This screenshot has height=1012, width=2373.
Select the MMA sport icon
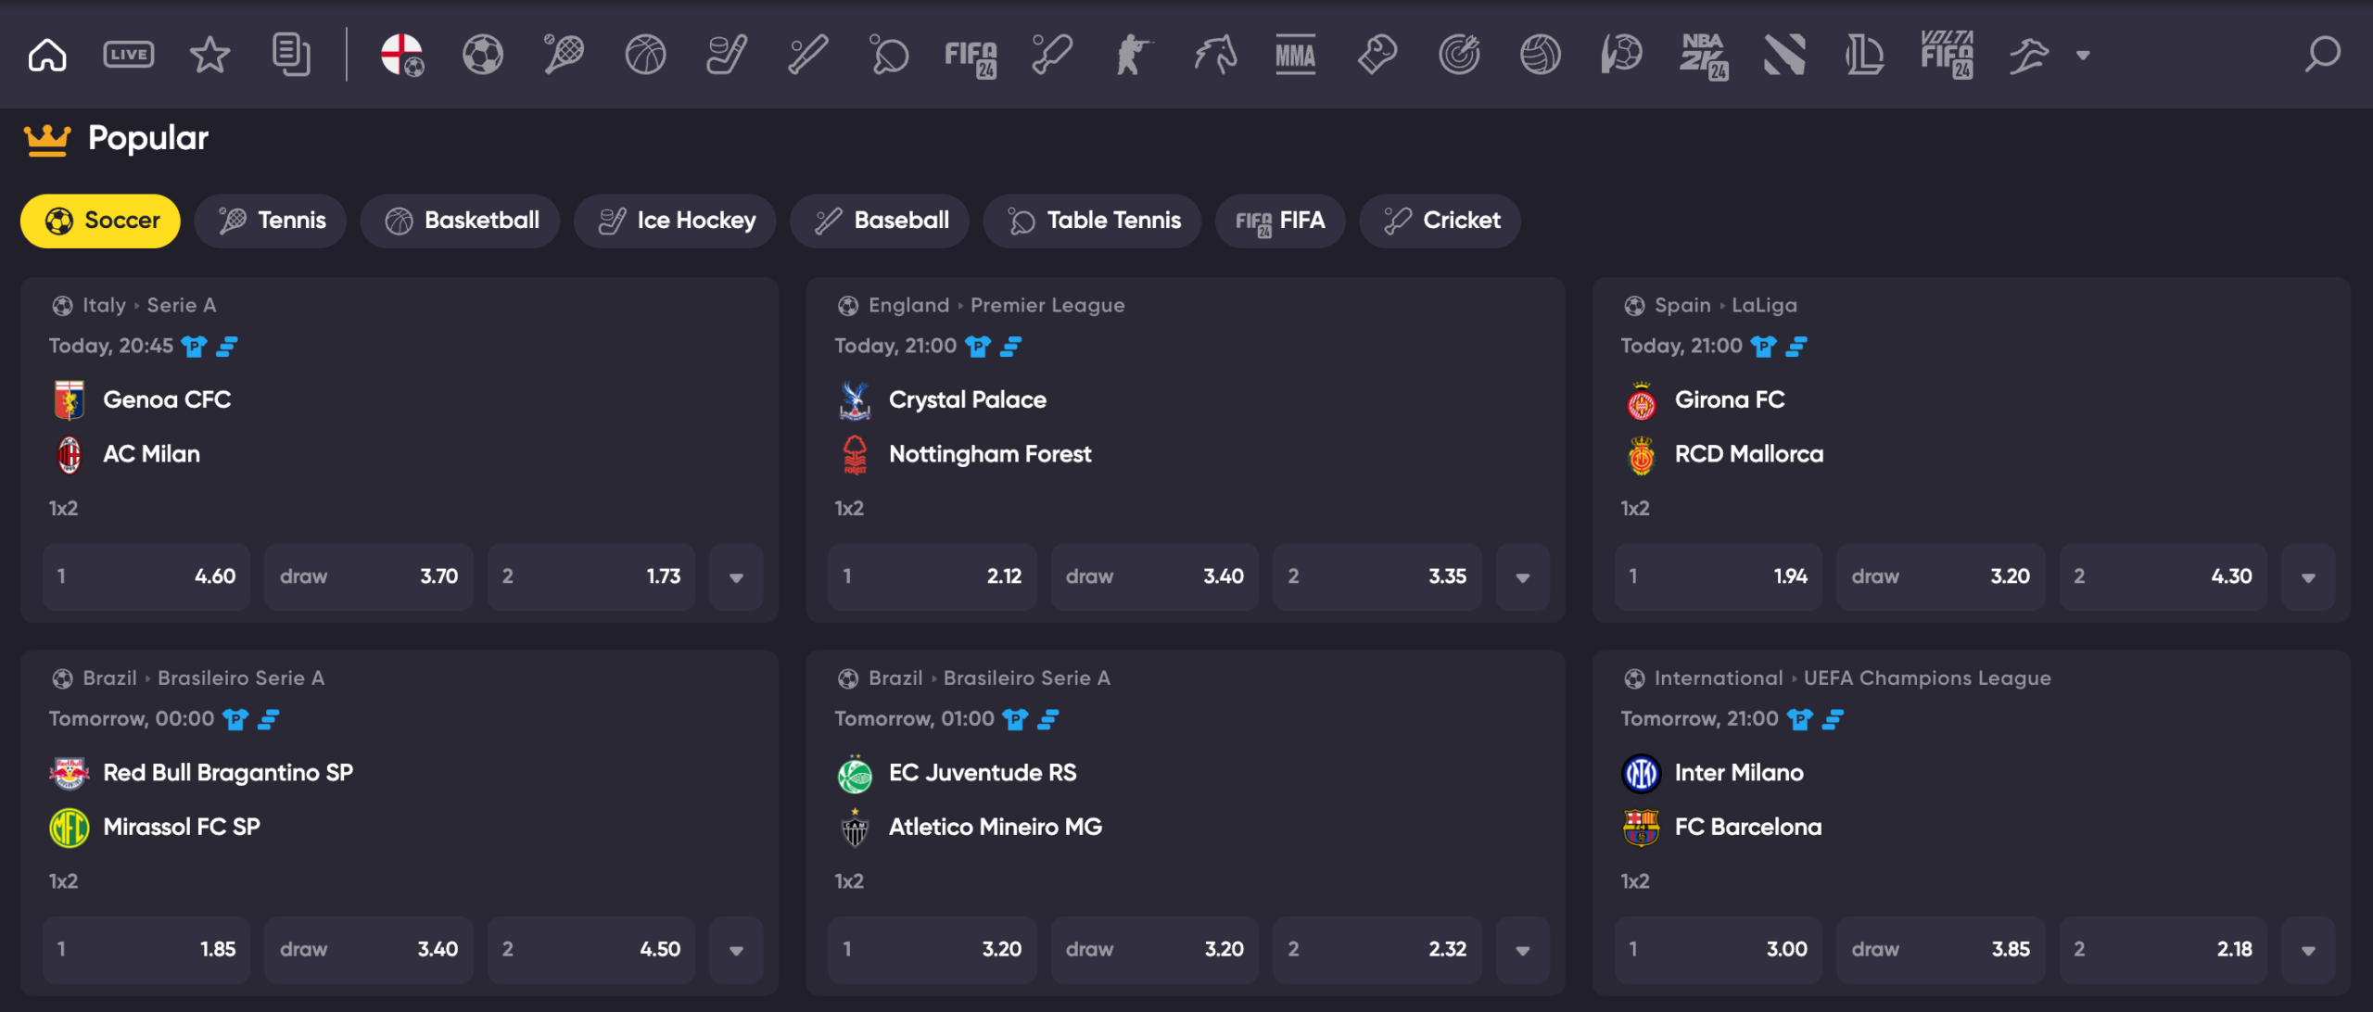tap(1296, 55)
